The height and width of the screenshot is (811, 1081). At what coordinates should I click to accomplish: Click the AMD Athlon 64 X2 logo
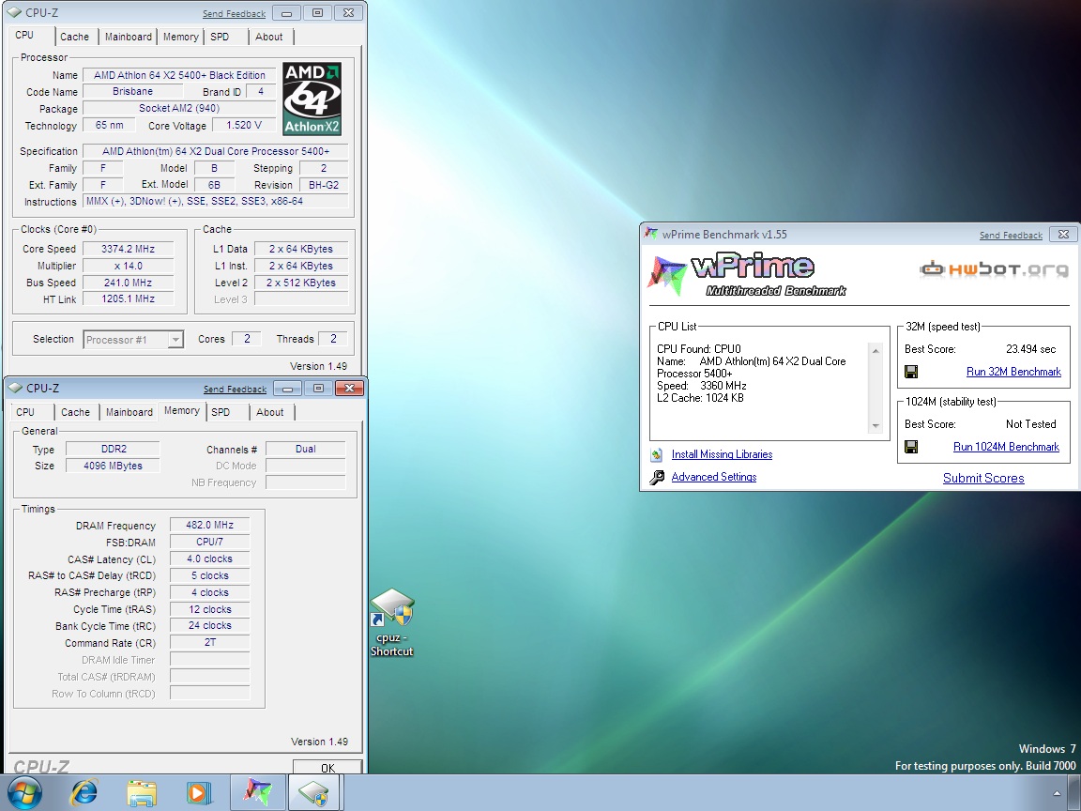[312, 99]
